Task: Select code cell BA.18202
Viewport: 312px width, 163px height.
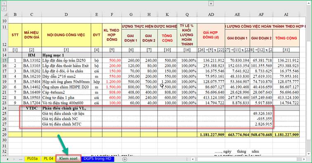Action: 32,71
